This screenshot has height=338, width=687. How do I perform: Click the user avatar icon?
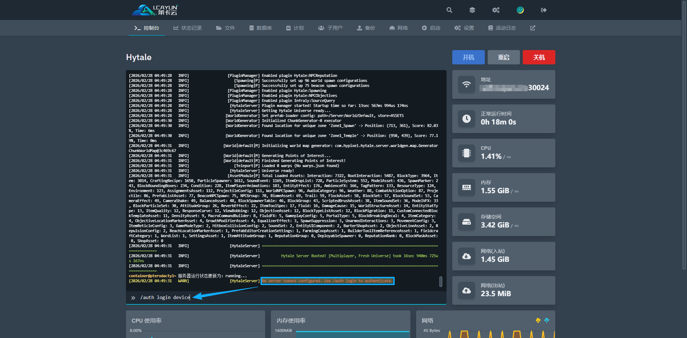point(520,10)
